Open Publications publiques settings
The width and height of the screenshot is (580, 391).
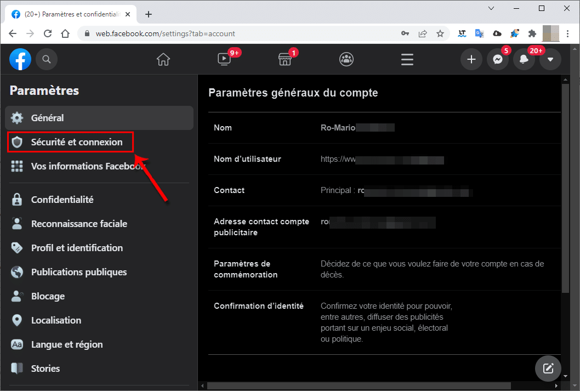click(99, 272)
